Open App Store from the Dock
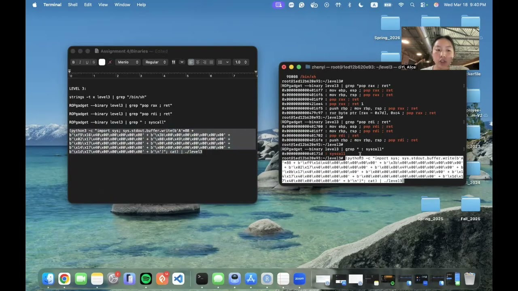Screen dimensions: 518x291 [x=251, y=278]
